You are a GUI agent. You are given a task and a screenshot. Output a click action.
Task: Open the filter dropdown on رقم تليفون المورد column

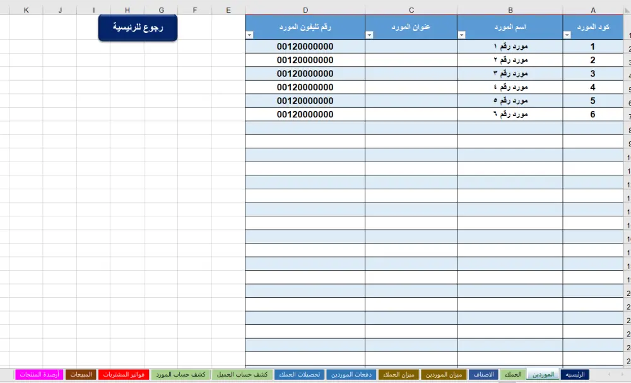click(249, 35)
